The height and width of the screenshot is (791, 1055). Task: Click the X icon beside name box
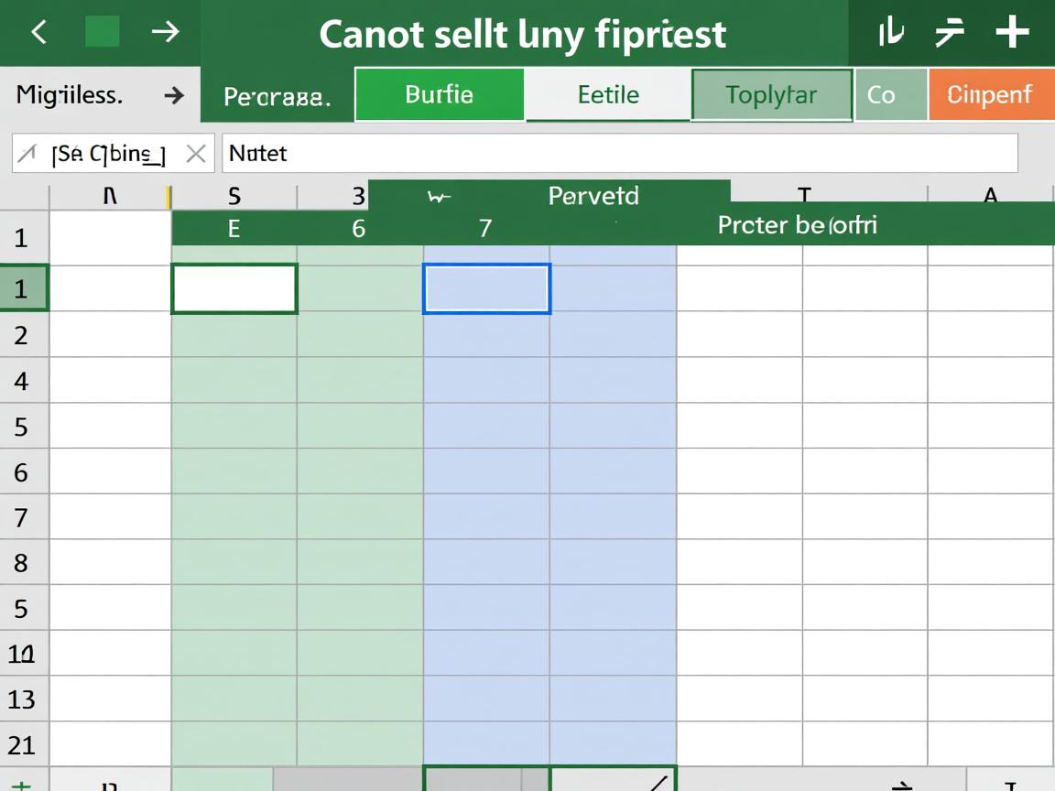[x=195, y=154]
